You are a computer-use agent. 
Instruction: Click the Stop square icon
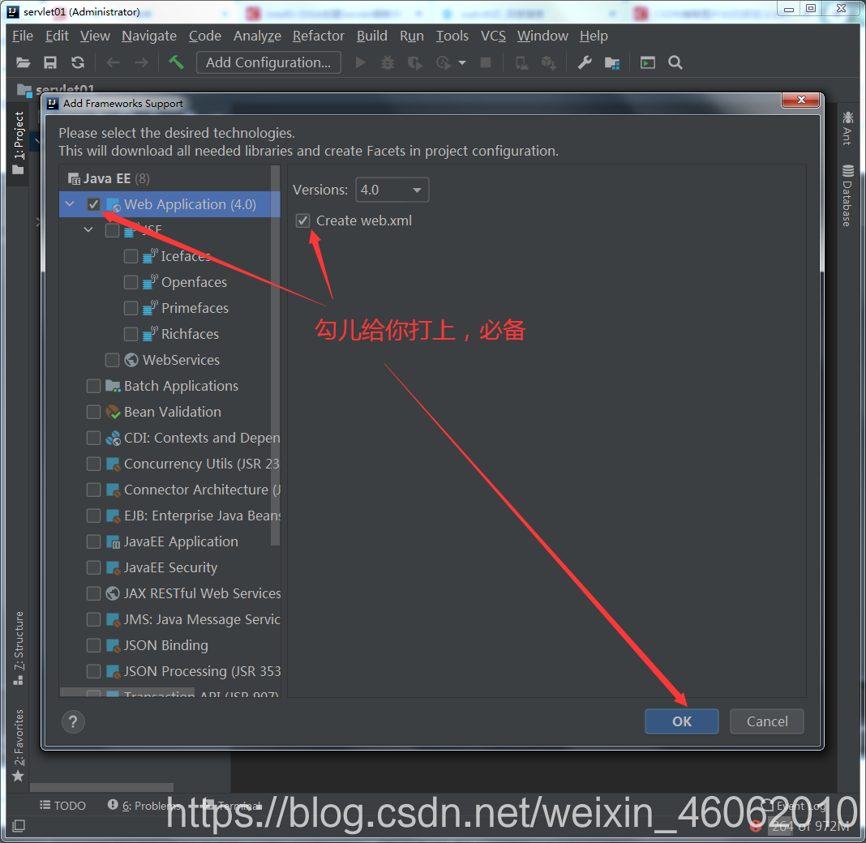click(486, 62)
